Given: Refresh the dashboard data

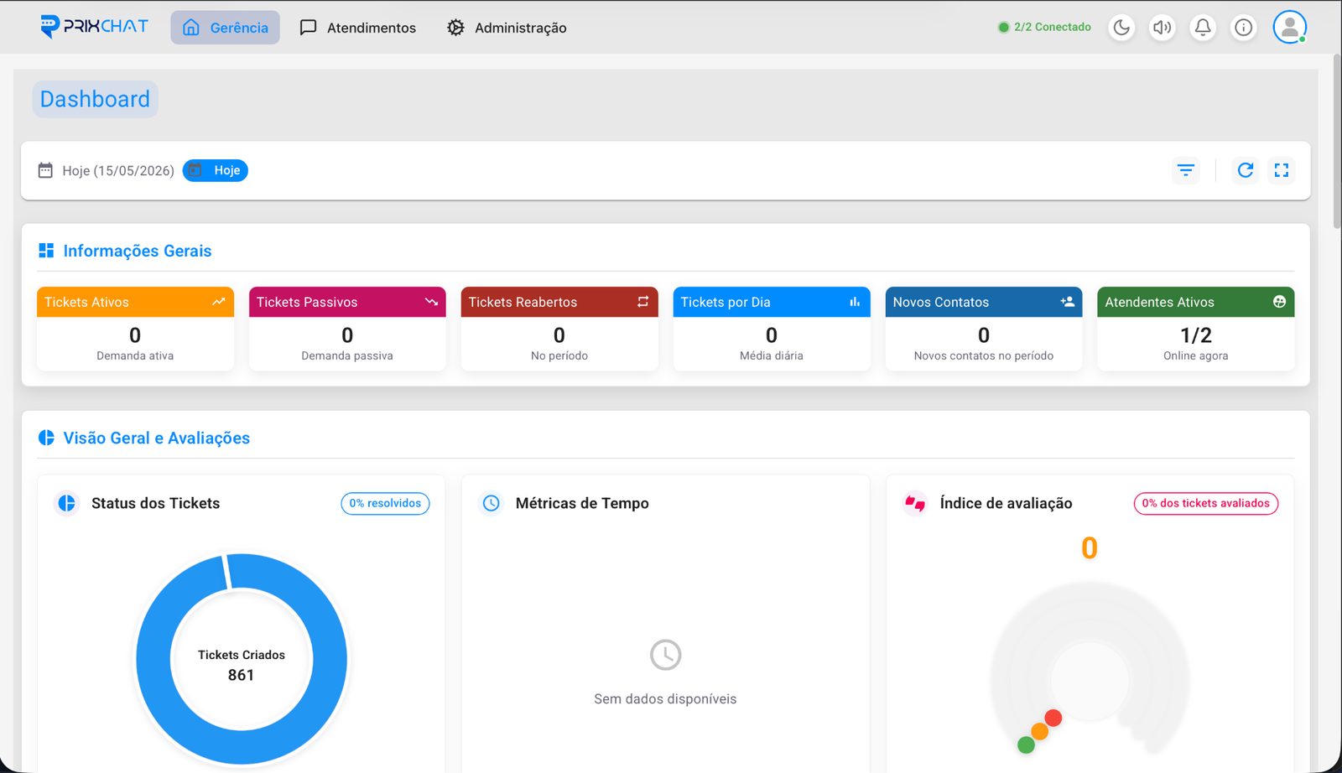Looking at the screenshot, I should coord(1246,170).
